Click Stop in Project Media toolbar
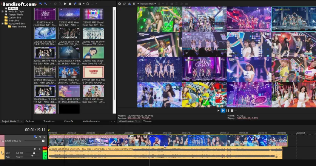Screen dimensions: 316x166 click(70, 4)
